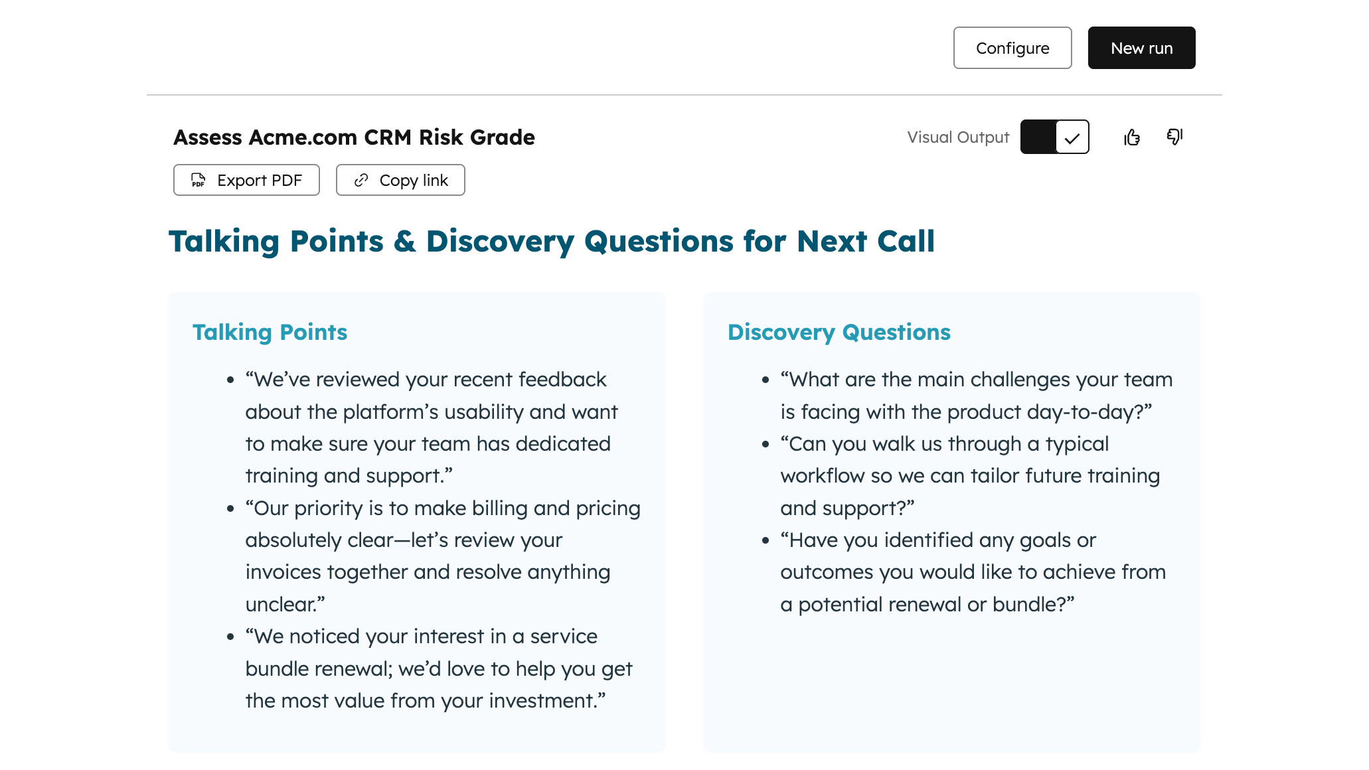This screenshot has width=1369, height=770.
Task: Click the Visual Output label text
Action: coord(957,137)
